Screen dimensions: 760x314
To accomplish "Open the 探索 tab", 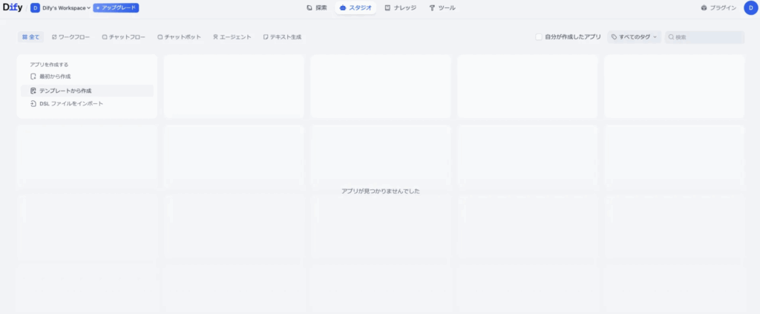I will click(x=316, y=8).
